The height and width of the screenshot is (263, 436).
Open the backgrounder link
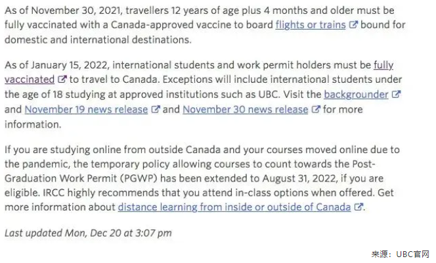click(x=355, y=95)
